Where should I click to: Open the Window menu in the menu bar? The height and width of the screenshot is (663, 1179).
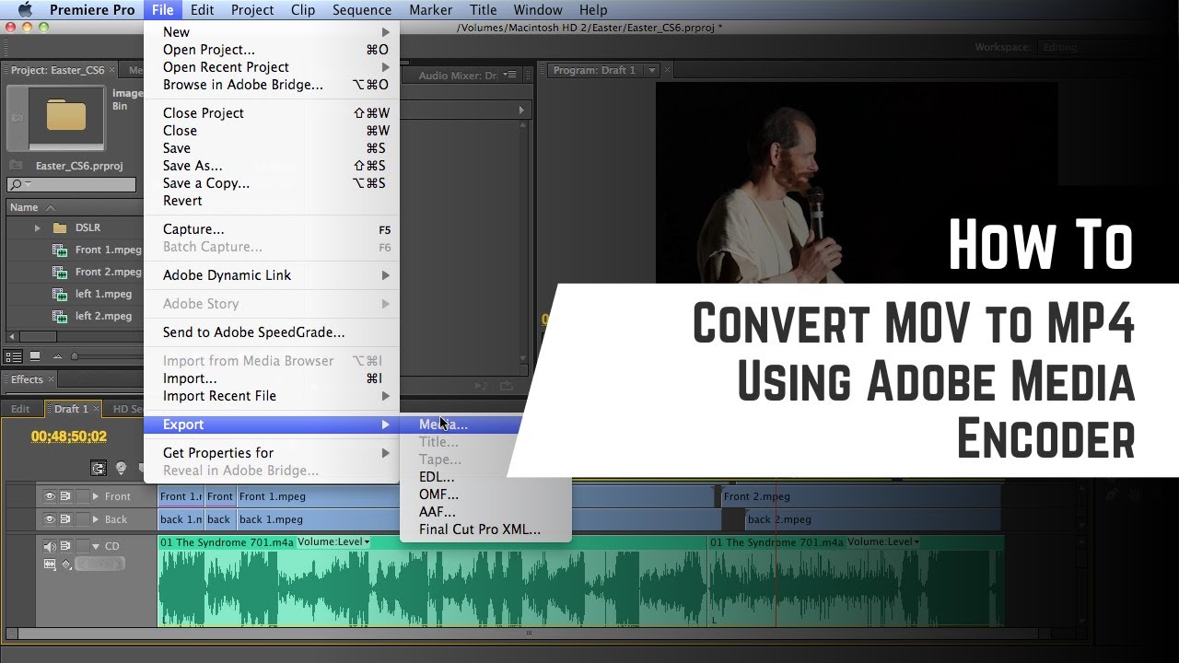538,10
